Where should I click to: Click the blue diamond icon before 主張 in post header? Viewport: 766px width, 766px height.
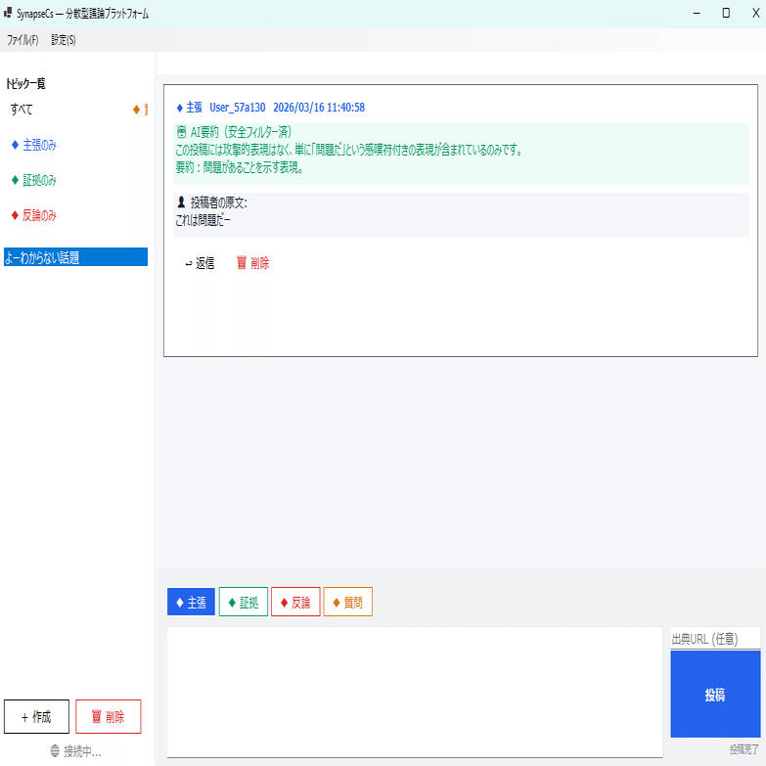pyautogui.click(x=180, y=108)
